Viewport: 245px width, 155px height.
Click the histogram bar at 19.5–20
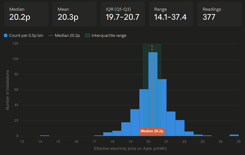[144, 113]
